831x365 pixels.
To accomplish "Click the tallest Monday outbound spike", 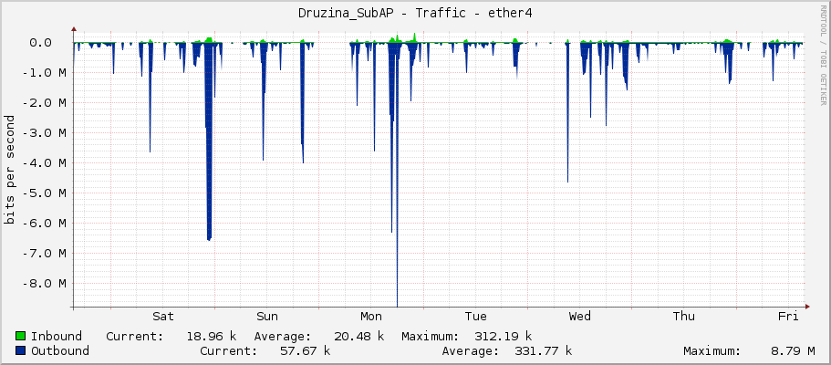I will pyautogui.click(x=397, y=175).
